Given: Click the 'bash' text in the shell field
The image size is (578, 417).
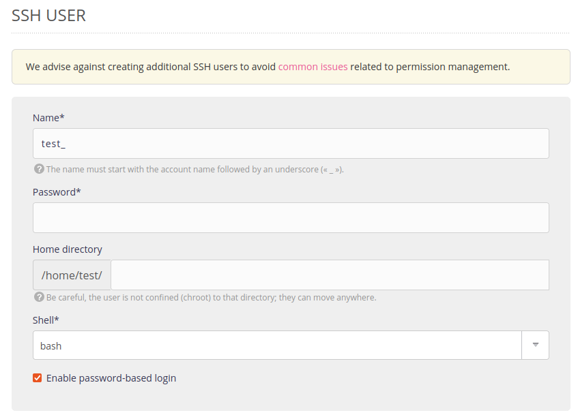Looking at the screenshot, I should [x=51, y=345].
